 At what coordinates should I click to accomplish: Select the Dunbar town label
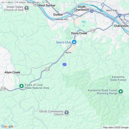coord(58,15)
